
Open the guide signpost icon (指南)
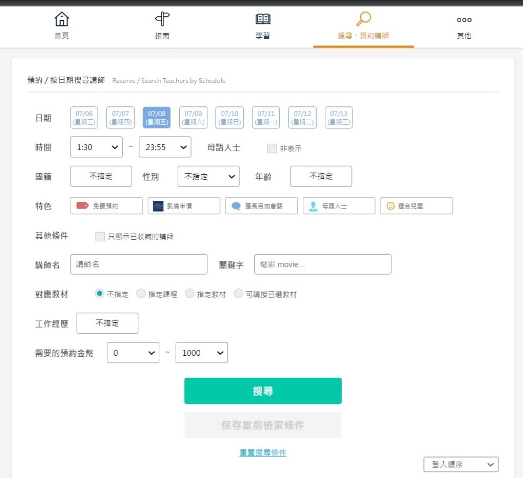(162, 20)
